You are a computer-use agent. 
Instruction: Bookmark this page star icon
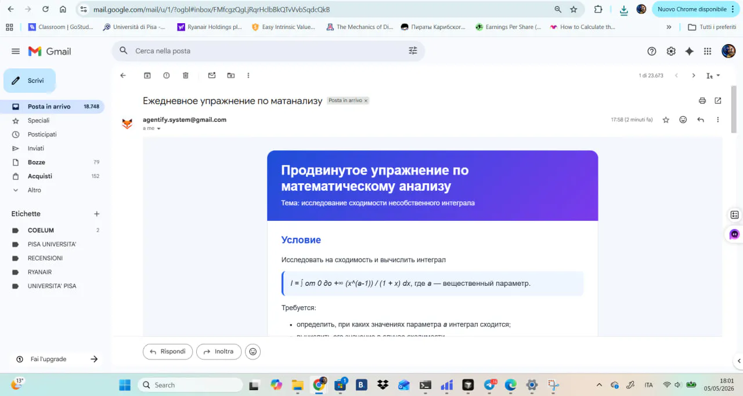[574, 9]
